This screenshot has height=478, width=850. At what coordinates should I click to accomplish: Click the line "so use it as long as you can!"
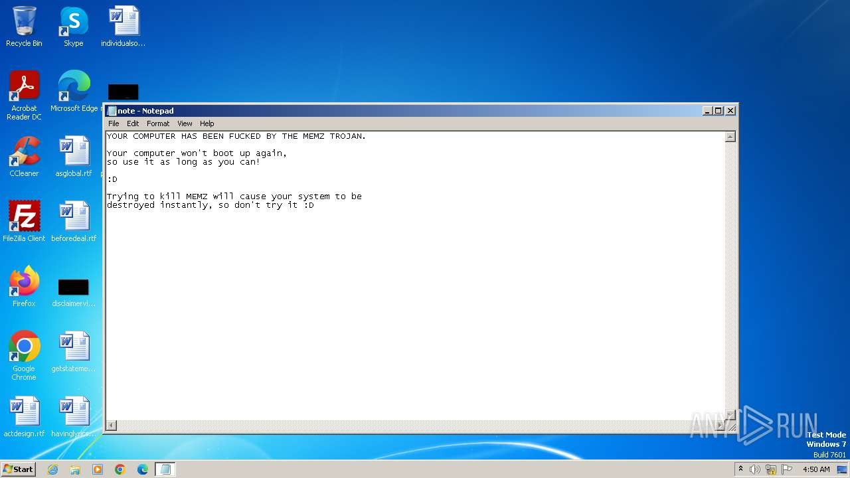(183, 162)
